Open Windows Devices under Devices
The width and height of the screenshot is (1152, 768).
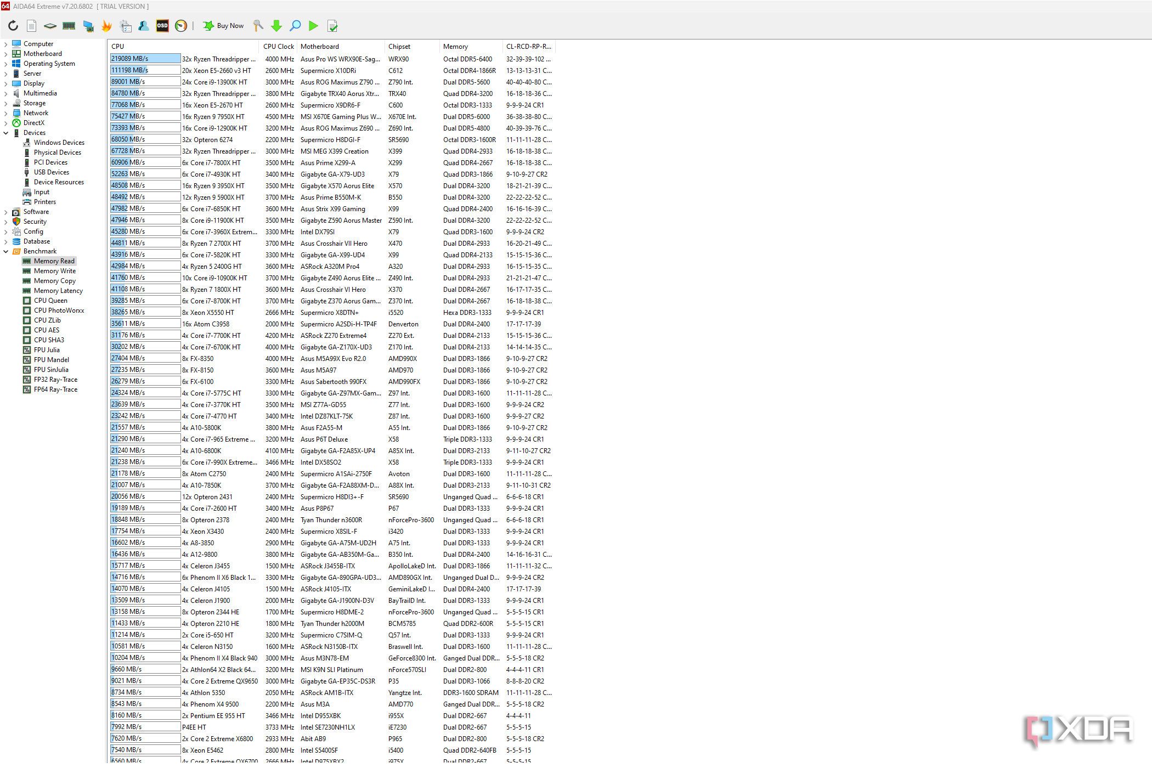pos(59,143)
